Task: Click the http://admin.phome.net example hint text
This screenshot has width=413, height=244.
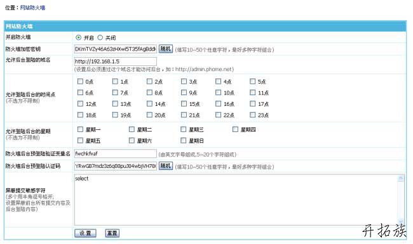Action: (x=203, y=69)
